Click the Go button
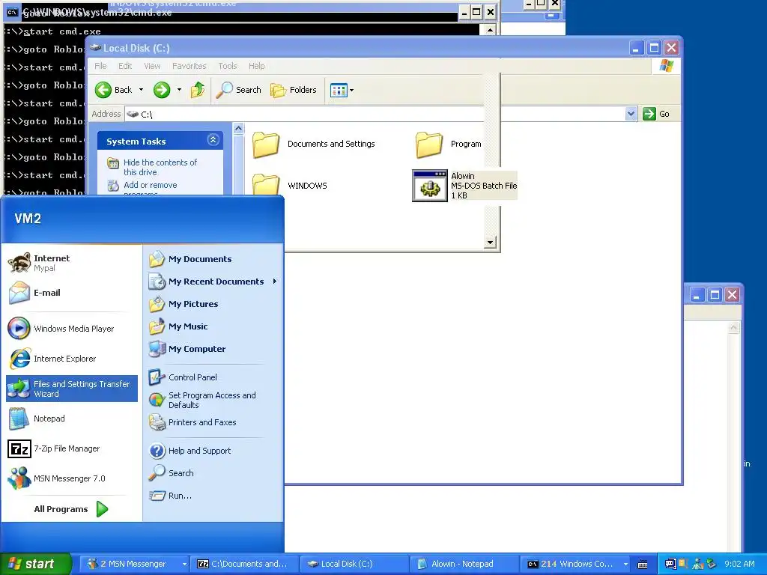The image size is (767, 575). tap(656, 114)
